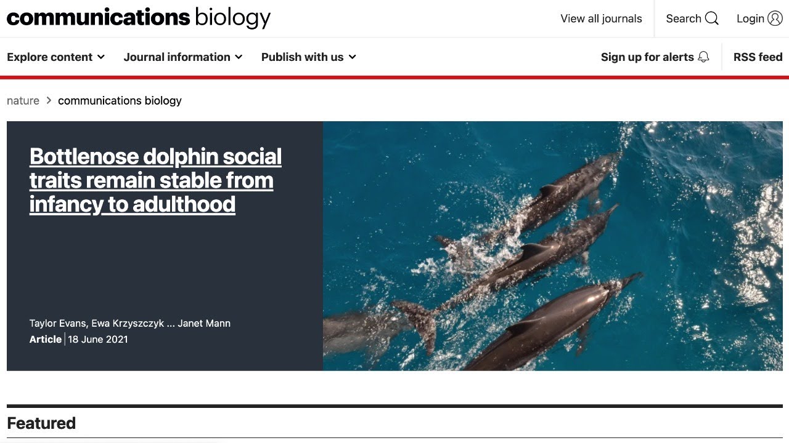Click the breadcrumb chevron after nature
The width and height of the screenshot is (789, 443).
point(49,100)
